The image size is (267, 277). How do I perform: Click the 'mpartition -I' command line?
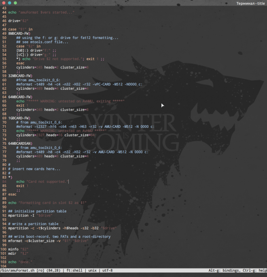[x=25, y=215]
